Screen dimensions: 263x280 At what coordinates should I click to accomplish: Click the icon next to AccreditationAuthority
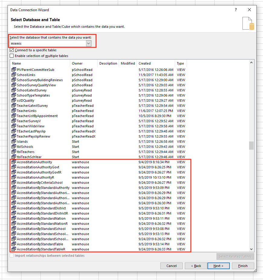point(14,162)
